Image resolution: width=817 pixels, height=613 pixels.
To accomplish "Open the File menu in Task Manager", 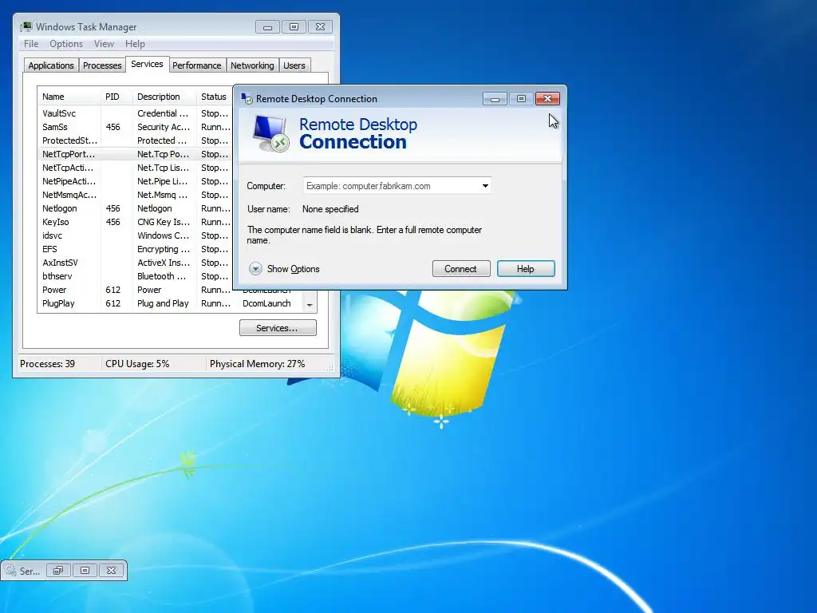I will (31, 44).
